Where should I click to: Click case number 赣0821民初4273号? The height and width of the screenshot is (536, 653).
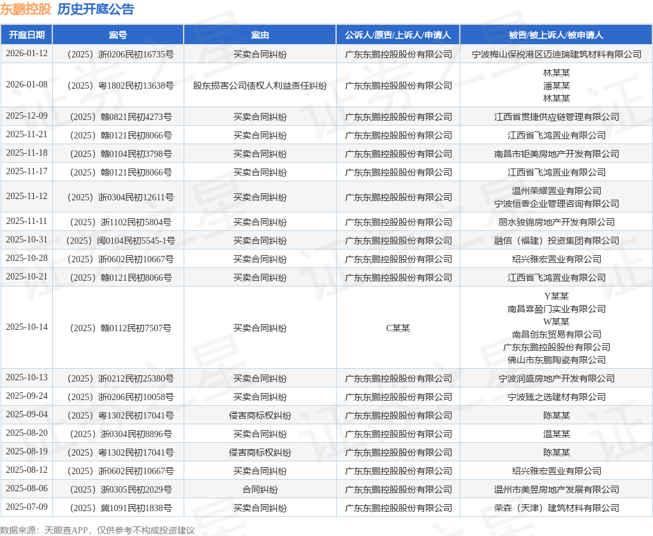tap(121, 117)
